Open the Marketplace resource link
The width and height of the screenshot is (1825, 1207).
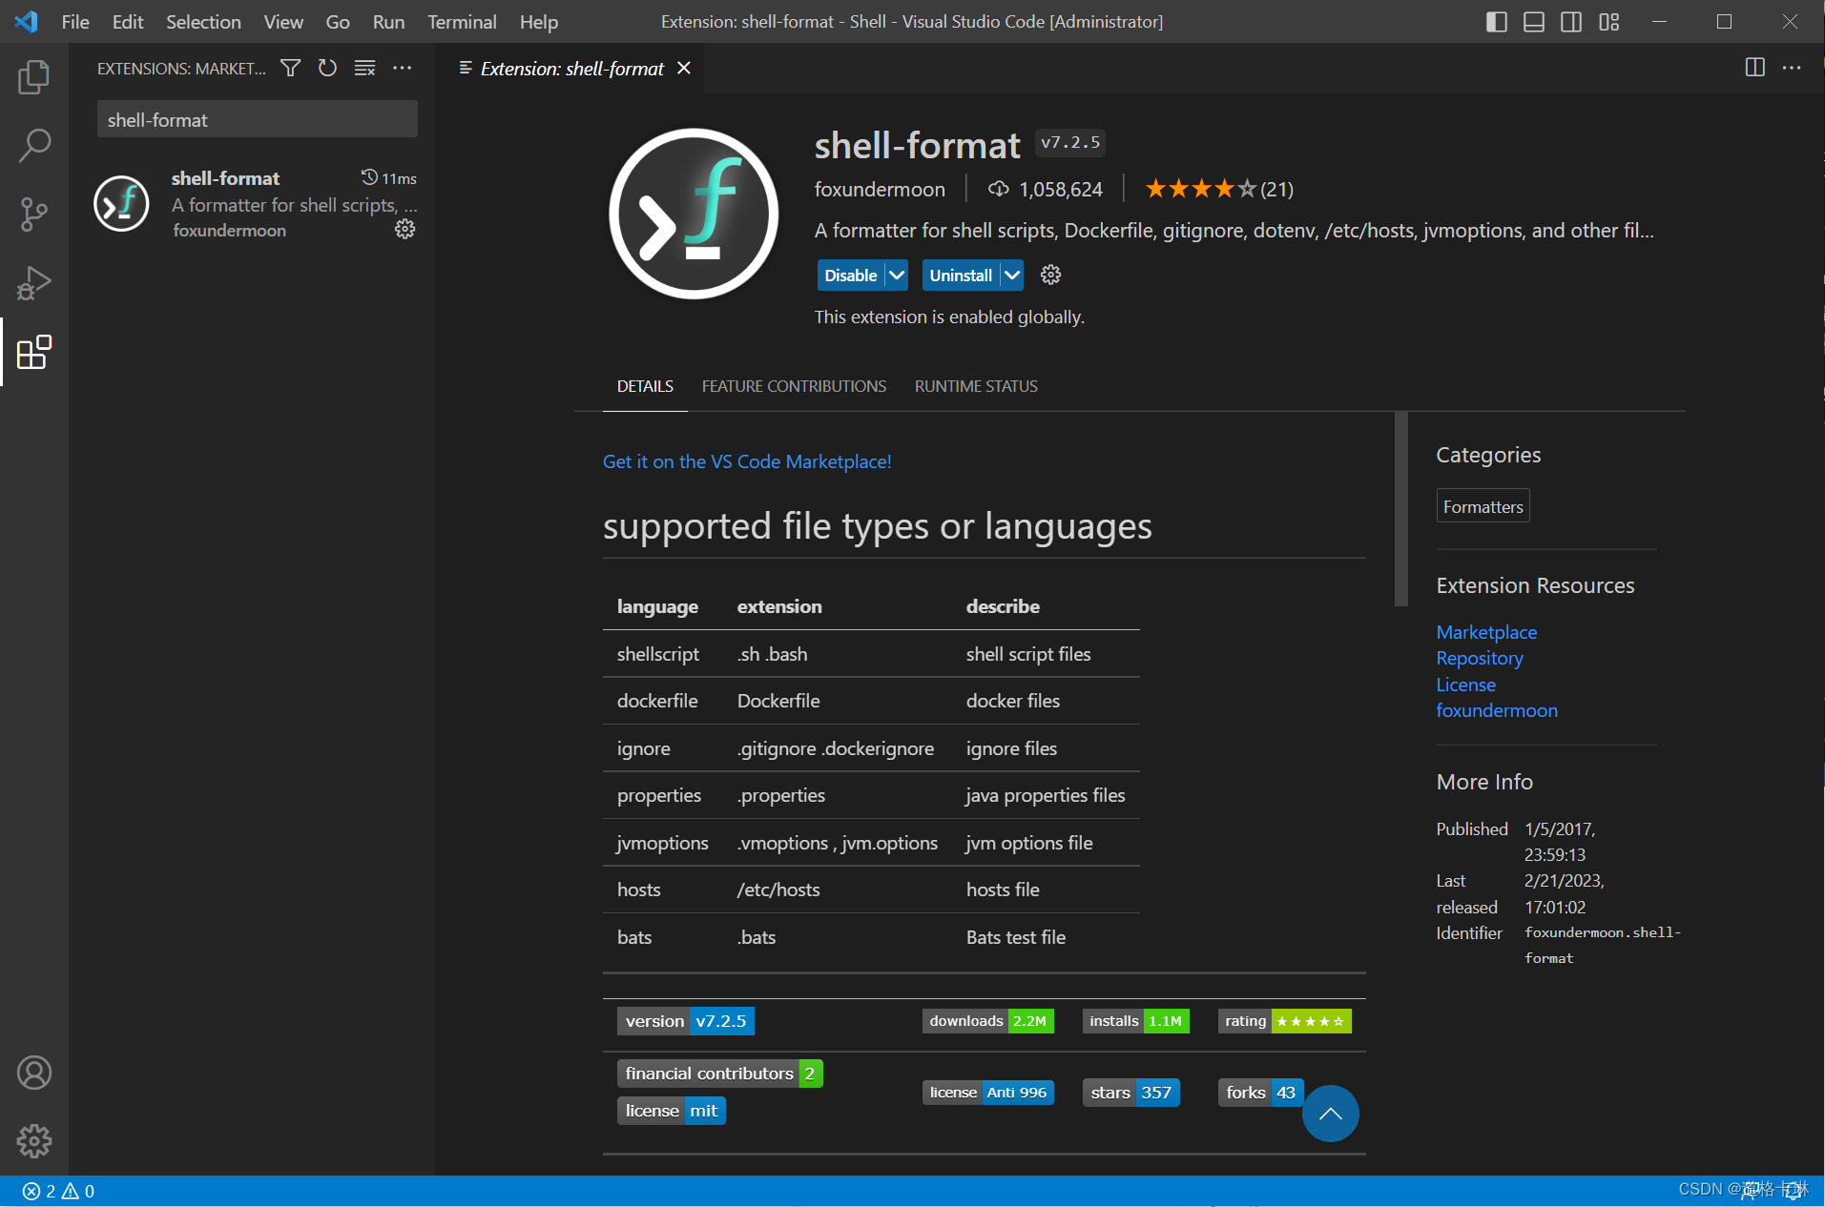click(1486, 632)
